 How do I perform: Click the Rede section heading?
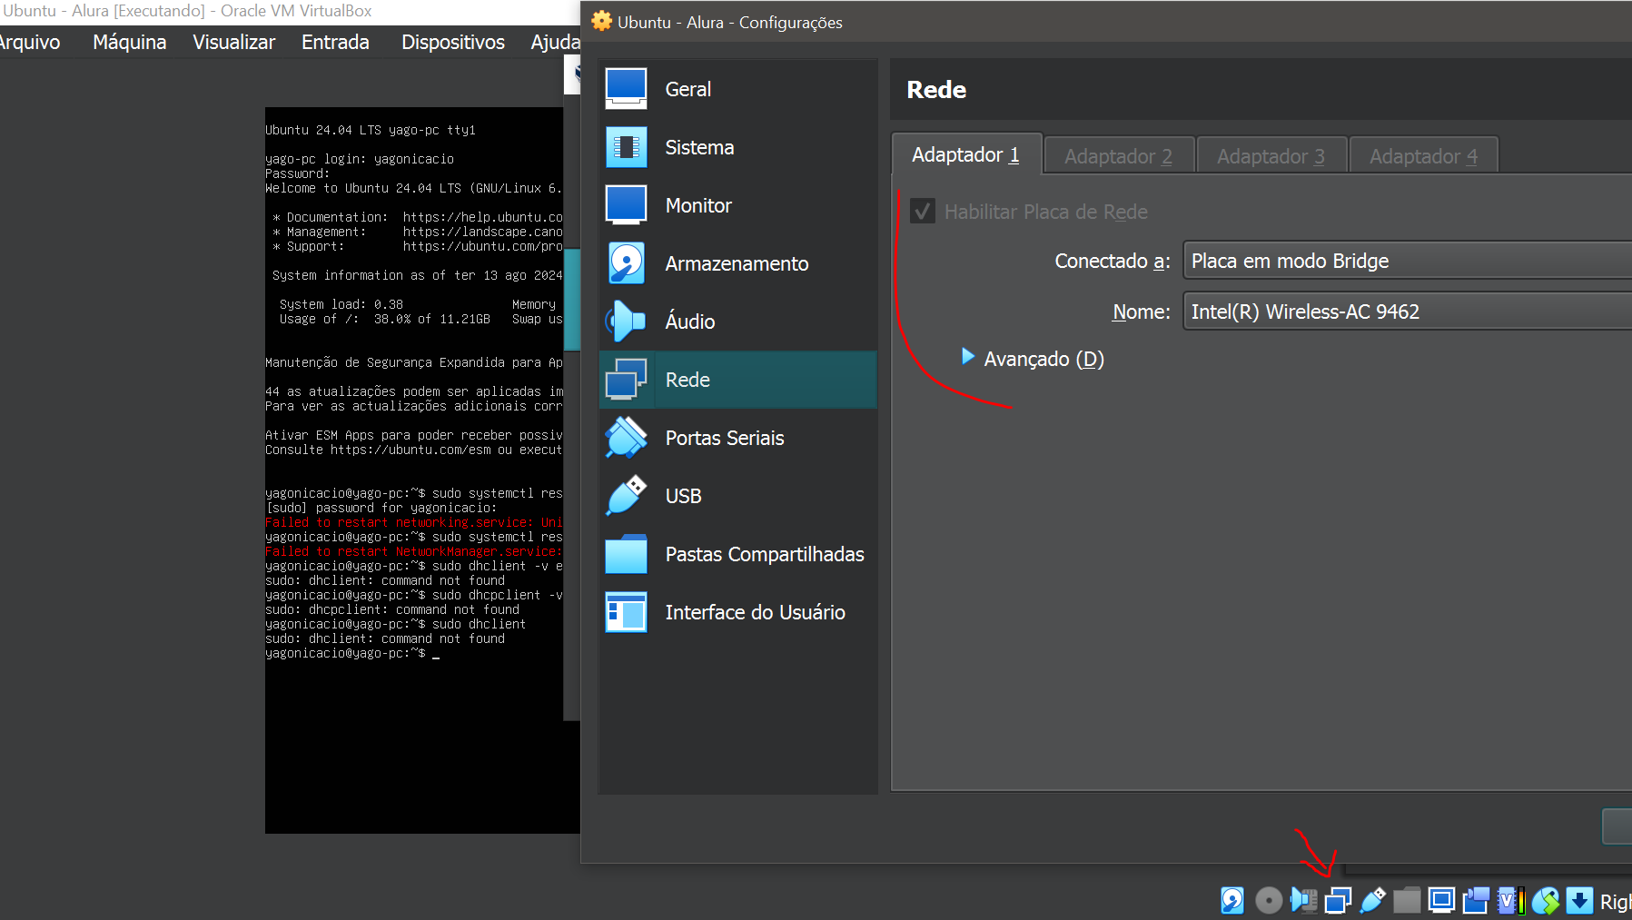click(936, 90)
